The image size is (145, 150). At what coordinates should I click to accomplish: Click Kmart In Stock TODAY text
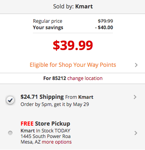[x=45, y=131]
